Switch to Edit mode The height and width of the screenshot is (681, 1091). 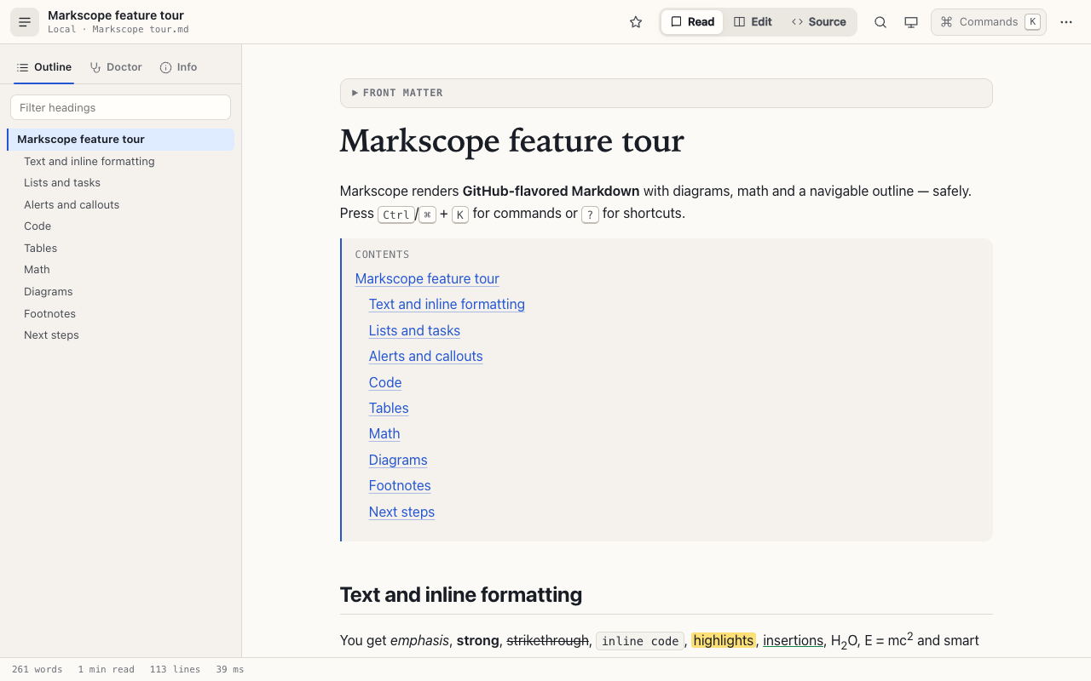[x=753, y=22]
